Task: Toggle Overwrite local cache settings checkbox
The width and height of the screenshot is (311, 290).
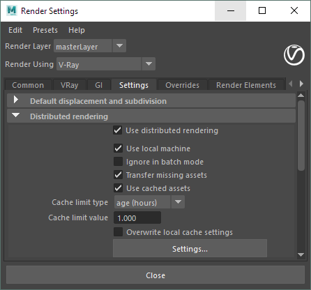Action: tap(118, 232)
